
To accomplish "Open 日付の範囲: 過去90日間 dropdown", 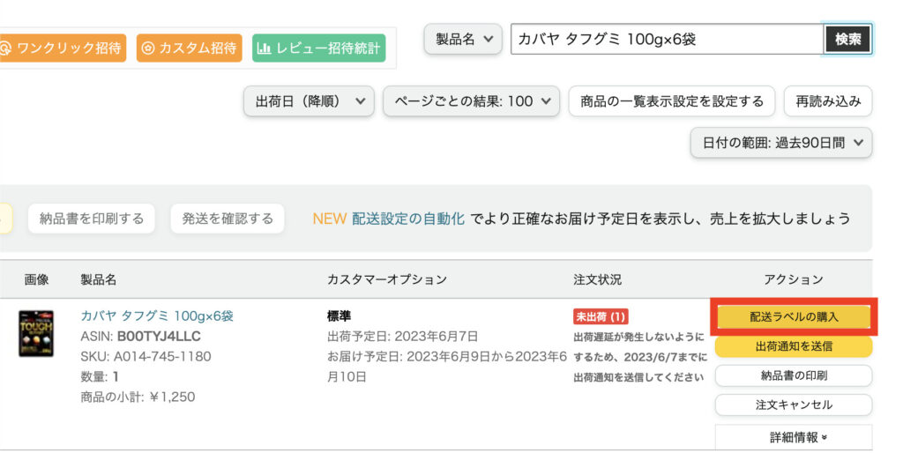I will (x=781, y=142).
